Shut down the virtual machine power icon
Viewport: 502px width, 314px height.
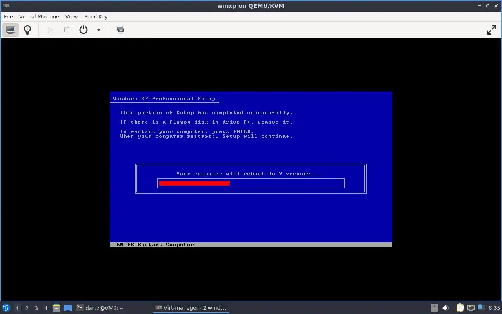84,30
